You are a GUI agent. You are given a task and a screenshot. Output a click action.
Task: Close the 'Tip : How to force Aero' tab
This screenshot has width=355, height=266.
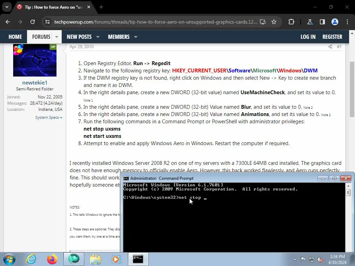point(89,7)
